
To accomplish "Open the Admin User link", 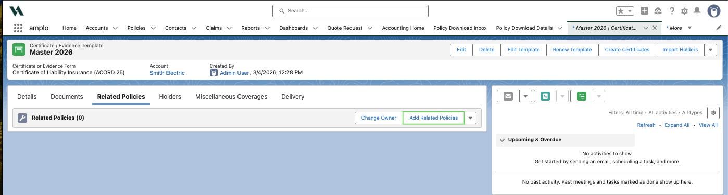I will [234, 73].
